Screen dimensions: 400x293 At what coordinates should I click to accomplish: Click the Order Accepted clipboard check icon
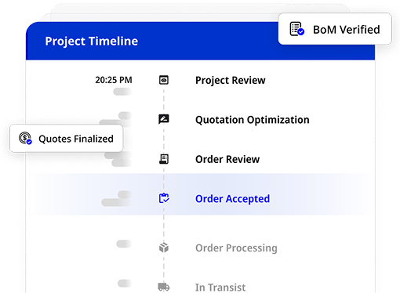point(164,198)
